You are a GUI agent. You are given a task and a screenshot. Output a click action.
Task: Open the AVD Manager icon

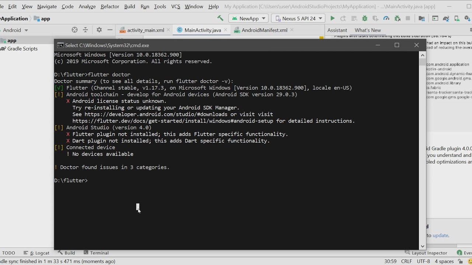tap(457, 18)
